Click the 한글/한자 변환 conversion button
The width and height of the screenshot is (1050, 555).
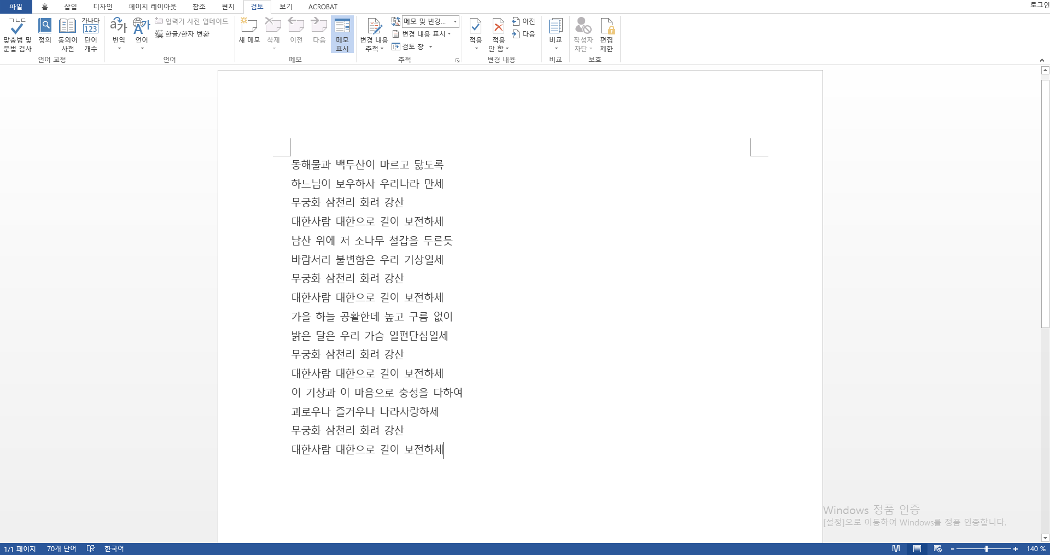[182, 34]
